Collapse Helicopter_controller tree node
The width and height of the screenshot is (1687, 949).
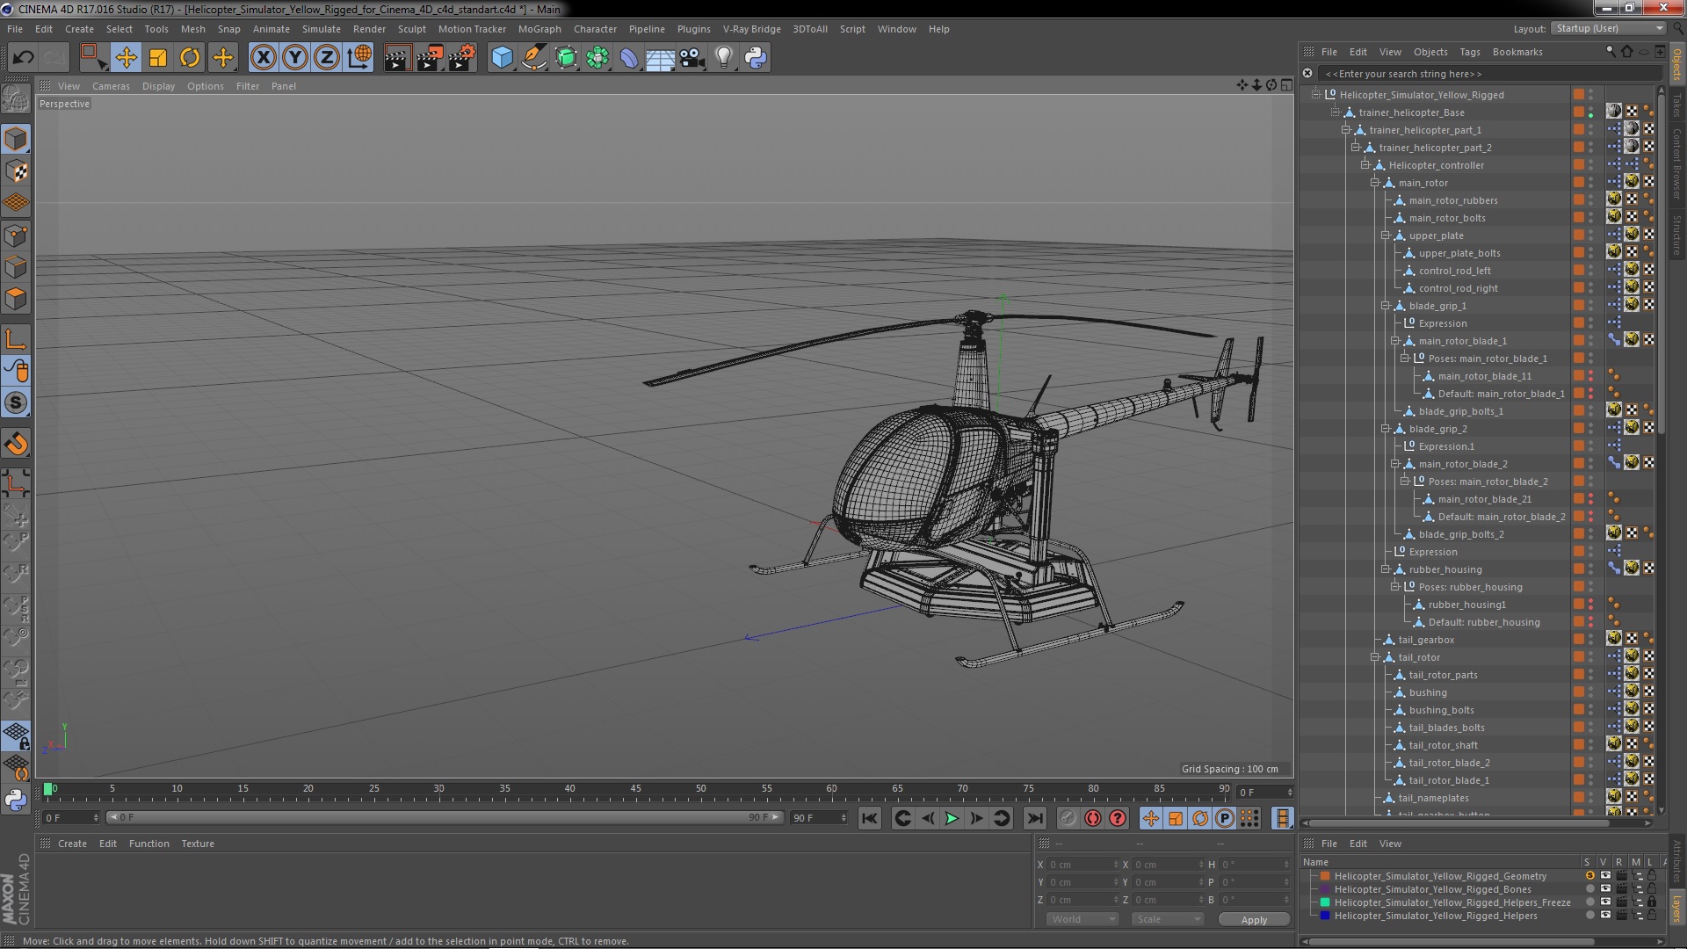[1365, 165]
